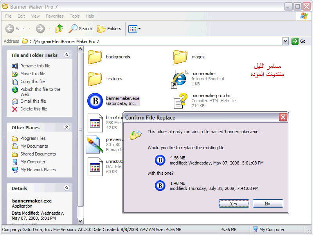Select the bannermaker Internet Shortcut icon
This screenshot has height=235, width=313.
pyautogui.click(x=180, y=79)
